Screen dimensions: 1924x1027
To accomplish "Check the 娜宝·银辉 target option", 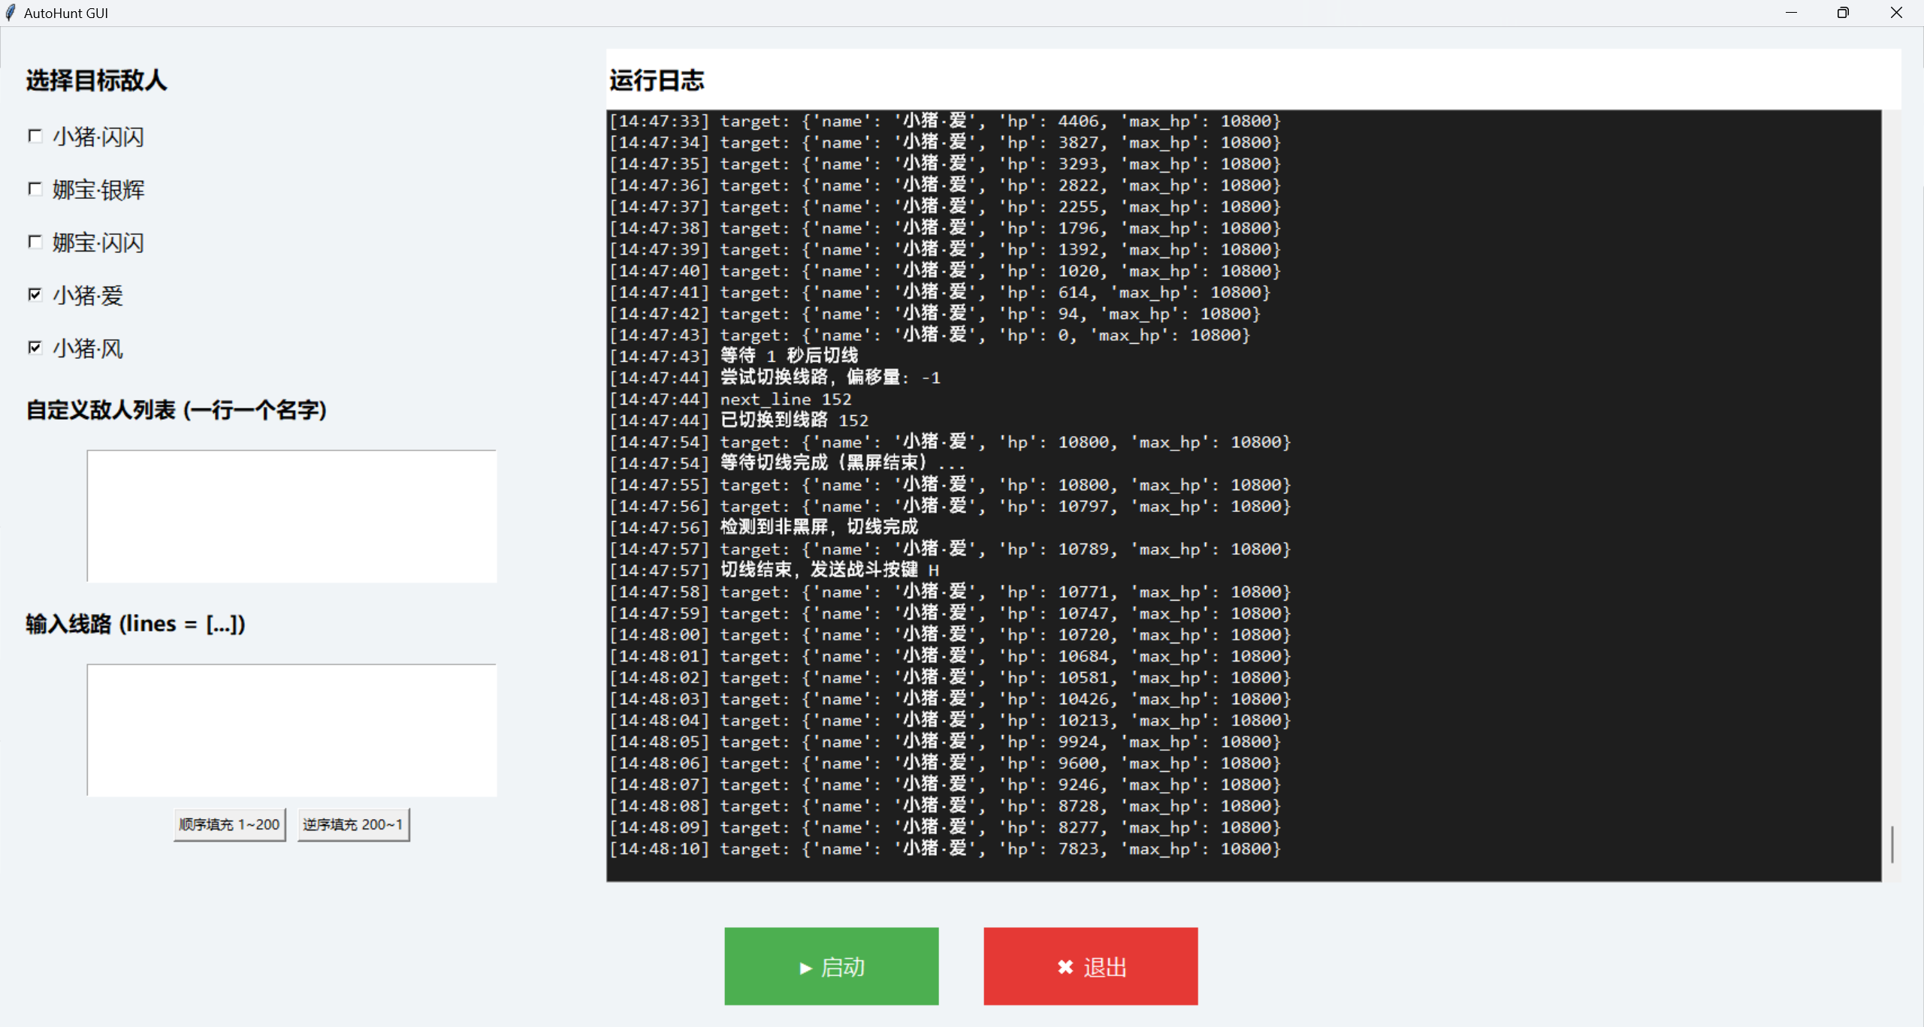I will click(35, 189).
